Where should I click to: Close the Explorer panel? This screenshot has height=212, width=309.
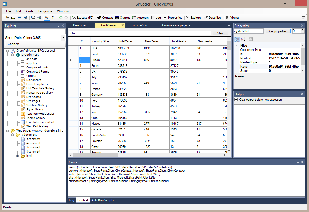coord(63,26)
